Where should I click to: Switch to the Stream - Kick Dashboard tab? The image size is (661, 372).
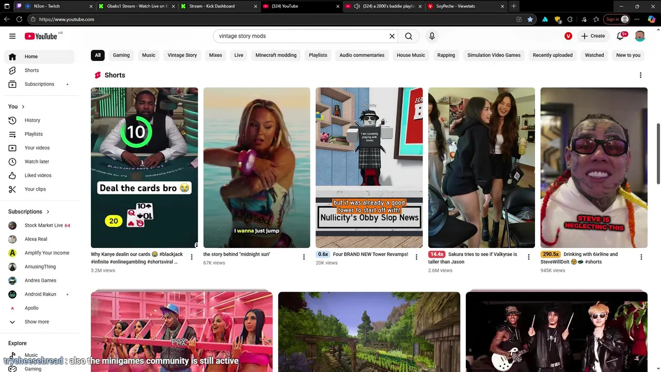219,6
